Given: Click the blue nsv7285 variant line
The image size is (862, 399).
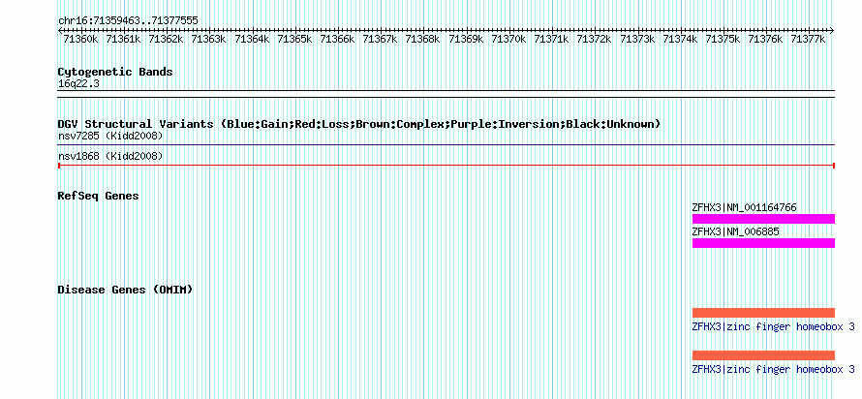Looking at the screenshot, I should click(x=446, y=145).
